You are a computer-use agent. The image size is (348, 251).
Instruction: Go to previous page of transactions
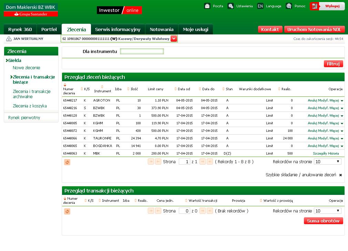click(158, 211)
